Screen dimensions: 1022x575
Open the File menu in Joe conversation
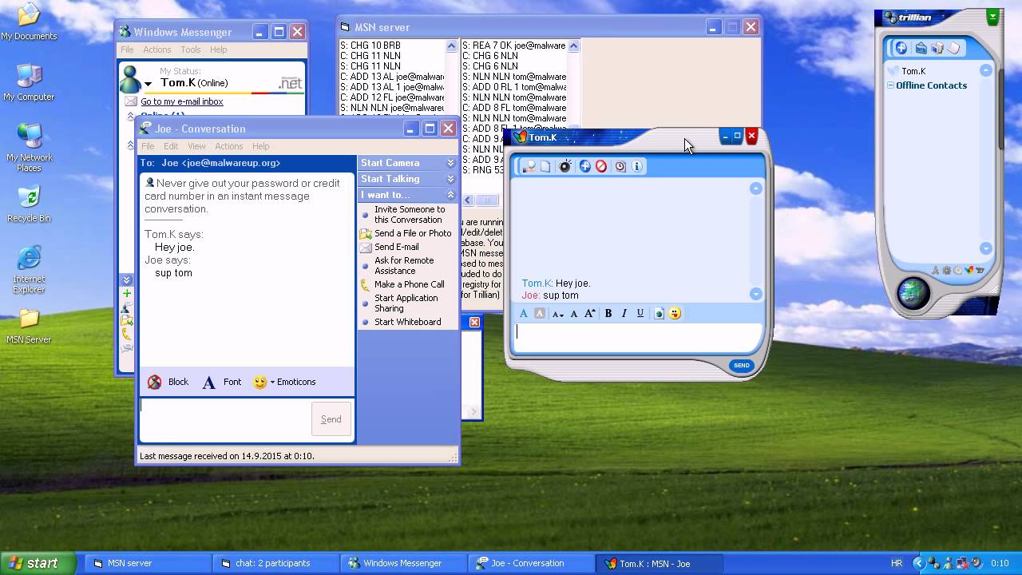pyautogui.click(x=148, y=146)
